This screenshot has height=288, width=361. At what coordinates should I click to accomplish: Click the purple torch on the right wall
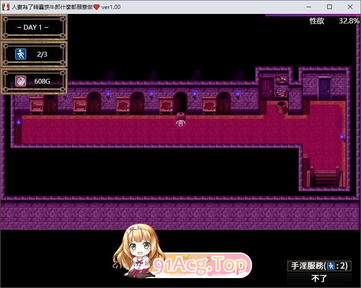coord(342,136)
